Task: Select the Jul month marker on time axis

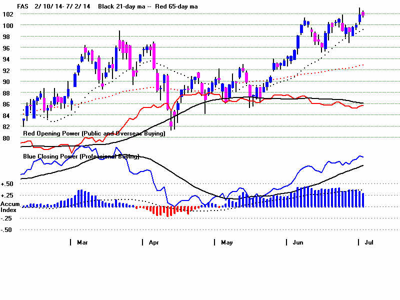Action: click(369, 242)
